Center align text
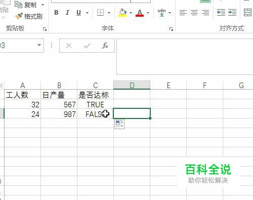This screenshot has width=253, height=200. (194, 13)
